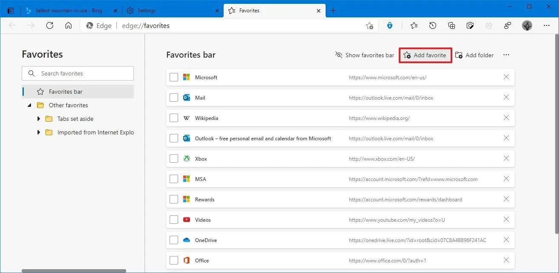Tick the Rewards checkbox
559x273 pixels.
(173, 199)
